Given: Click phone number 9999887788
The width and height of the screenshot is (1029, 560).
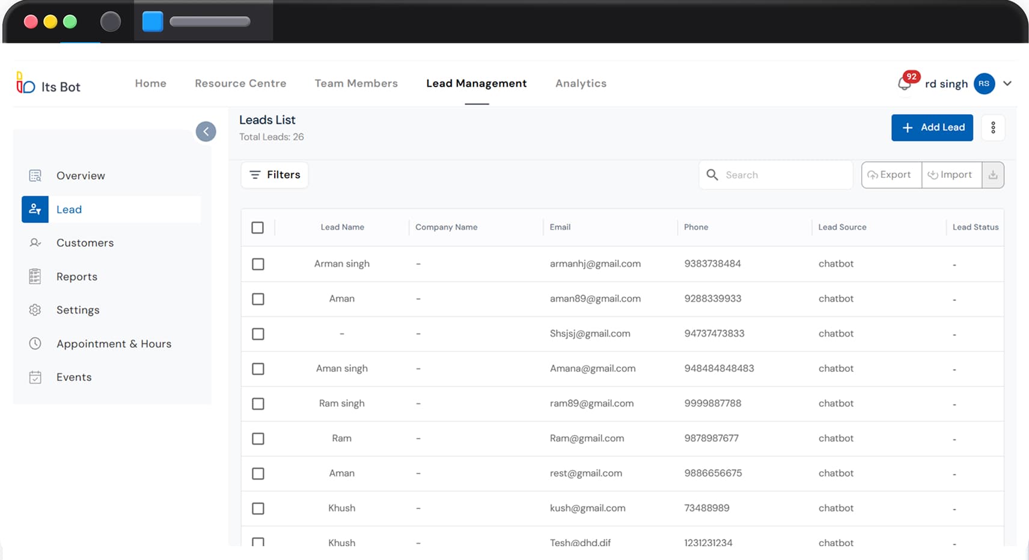Looking at the screenshot, I should click(x=712, y=403).
